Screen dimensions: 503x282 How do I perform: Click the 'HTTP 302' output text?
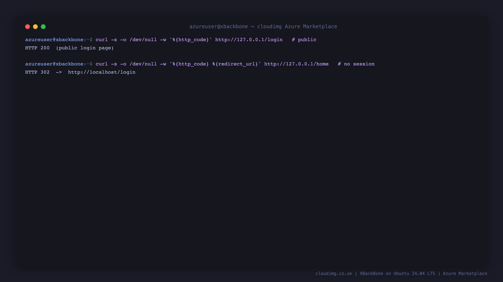(x=37, y=72)
